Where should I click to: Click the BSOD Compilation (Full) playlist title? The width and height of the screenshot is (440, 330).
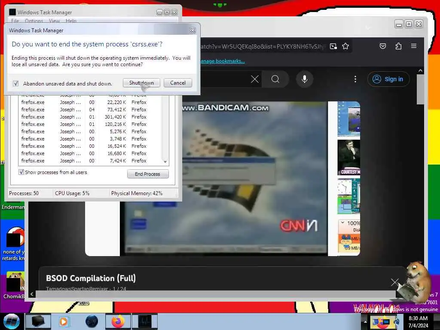(91, 278)
